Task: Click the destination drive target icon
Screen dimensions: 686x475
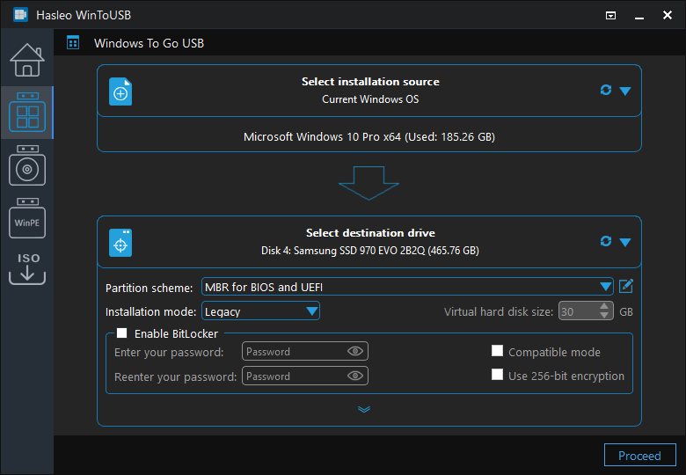Action: coord(120,243)
